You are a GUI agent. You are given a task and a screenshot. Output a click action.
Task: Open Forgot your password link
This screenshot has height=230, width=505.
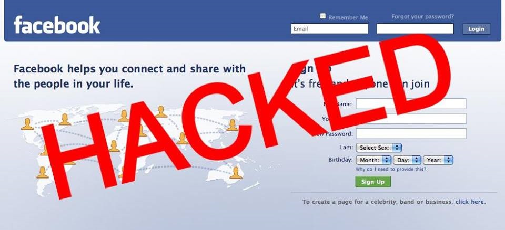(x=422, y=16)
